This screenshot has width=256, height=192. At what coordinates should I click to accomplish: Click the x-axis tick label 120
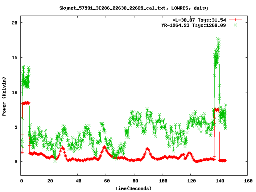192,181
